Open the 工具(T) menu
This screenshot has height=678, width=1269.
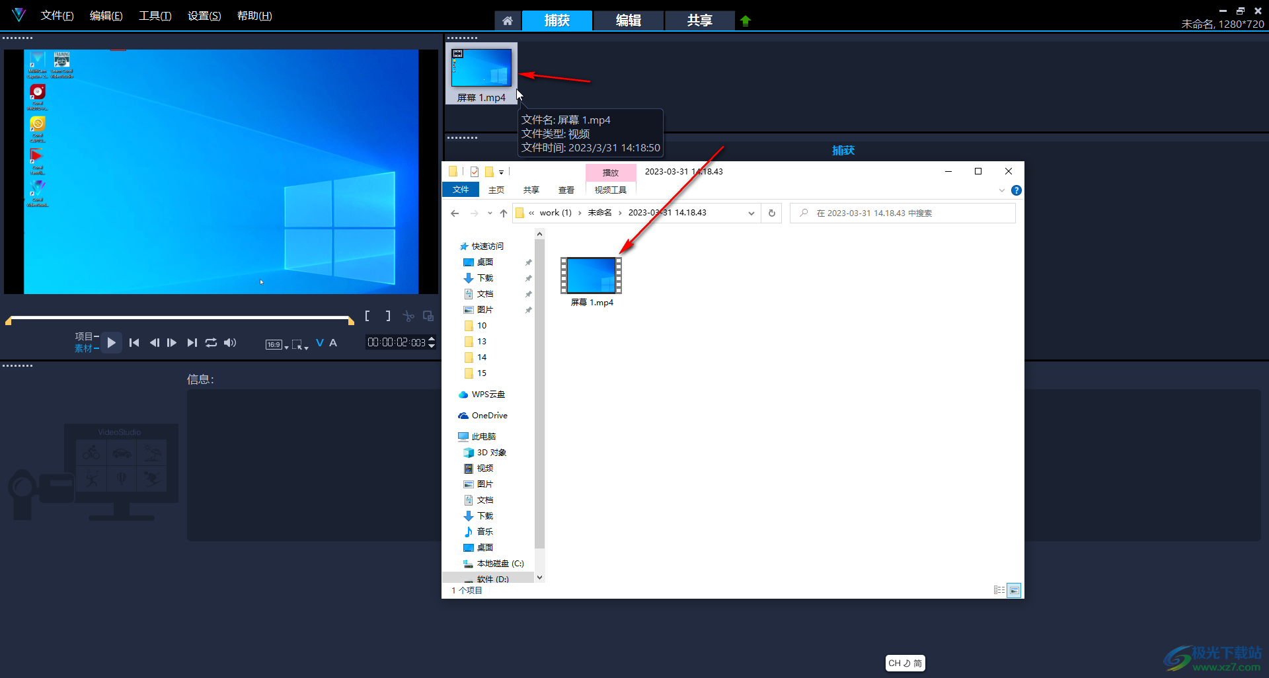155,15
